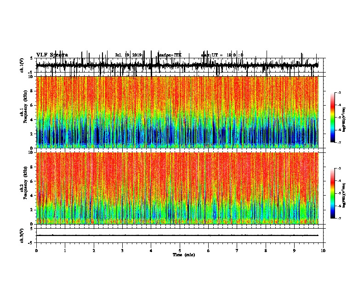The width and height of the screenshot is (364, 281).
Task: Click time axis tick label 5
Action: (180, 251)
